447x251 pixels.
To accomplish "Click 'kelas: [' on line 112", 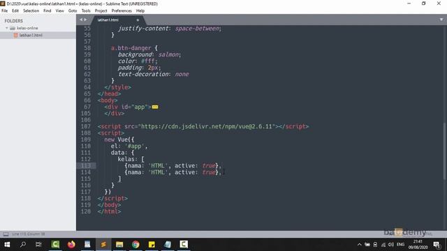I will point(131,159).
